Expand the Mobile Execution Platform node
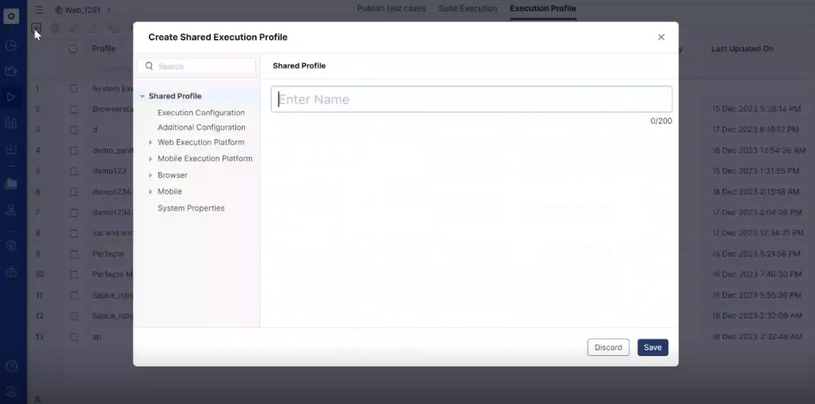 [x=151, y=159]
